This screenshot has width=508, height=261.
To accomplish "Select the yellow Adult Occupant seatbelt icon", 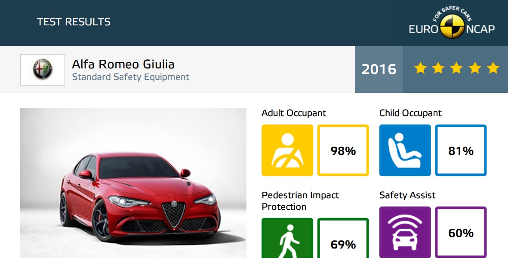I will pyautogui.click(x=287, y=150).
